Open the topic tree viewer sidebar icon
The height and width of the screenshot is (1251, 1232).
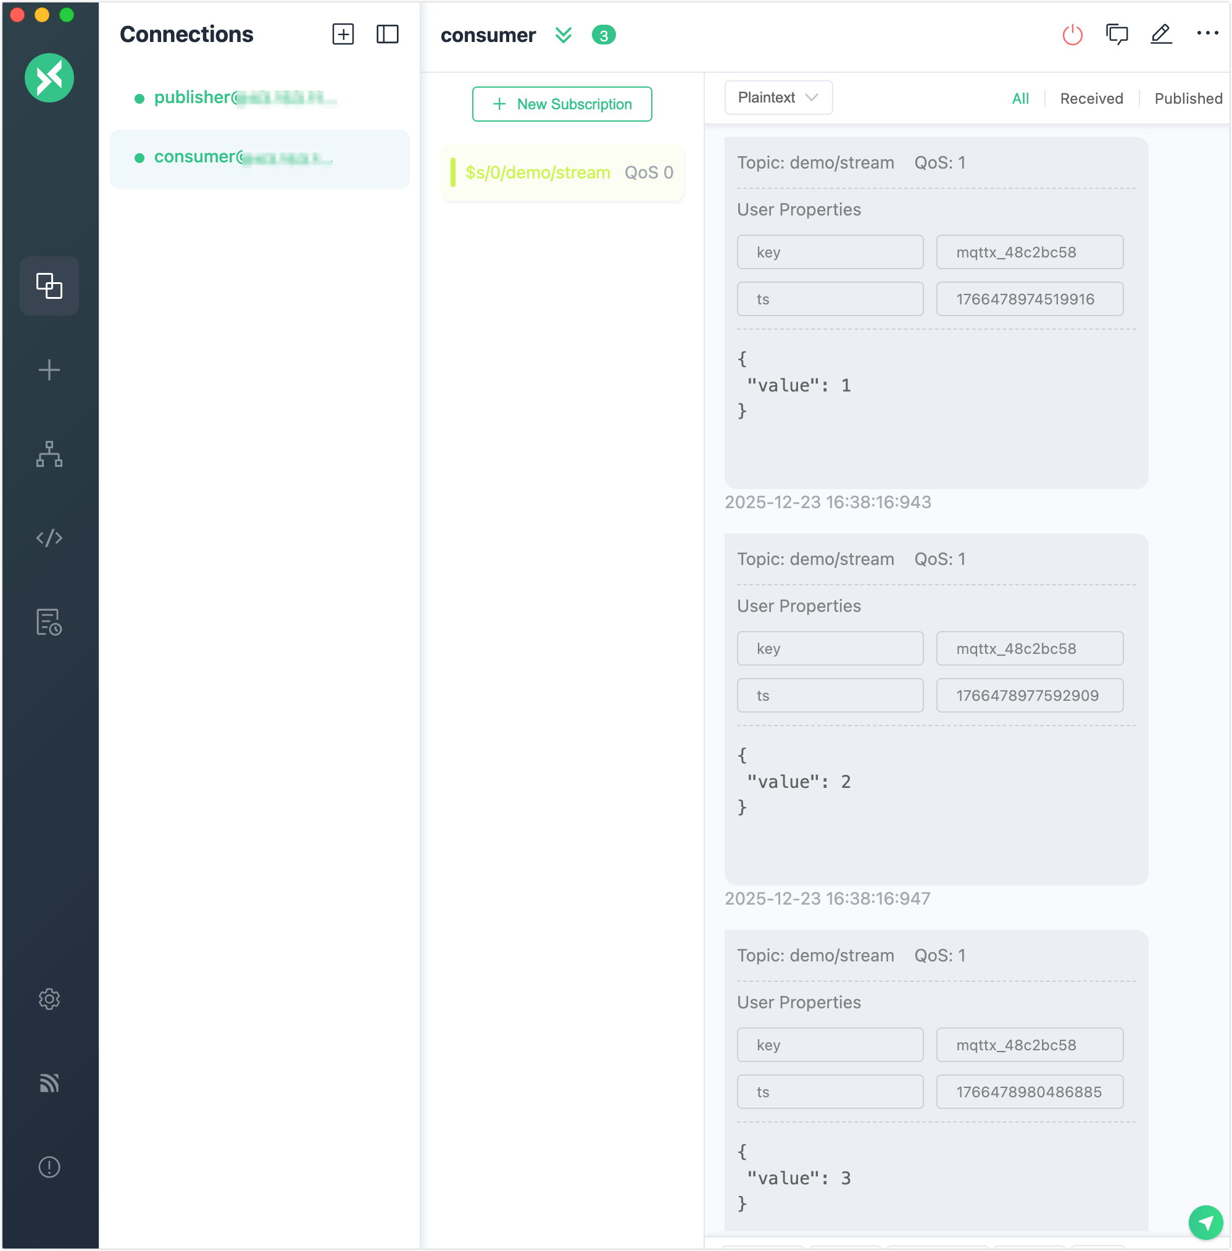coord(49,454)
